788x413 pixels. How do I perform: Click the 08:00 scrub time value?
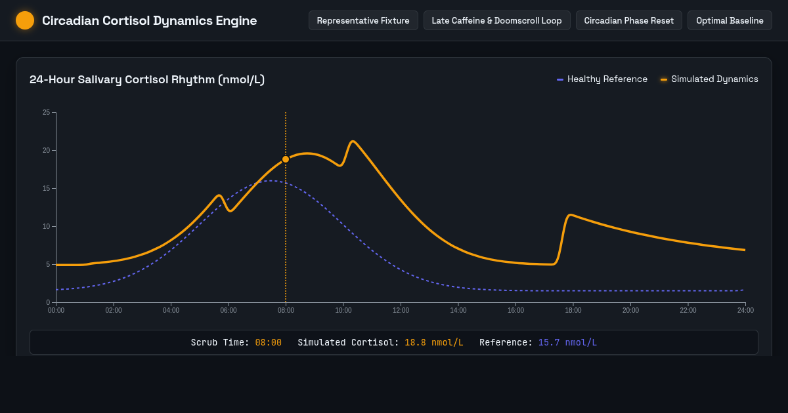pyautogui.click(x=269, y=342)
